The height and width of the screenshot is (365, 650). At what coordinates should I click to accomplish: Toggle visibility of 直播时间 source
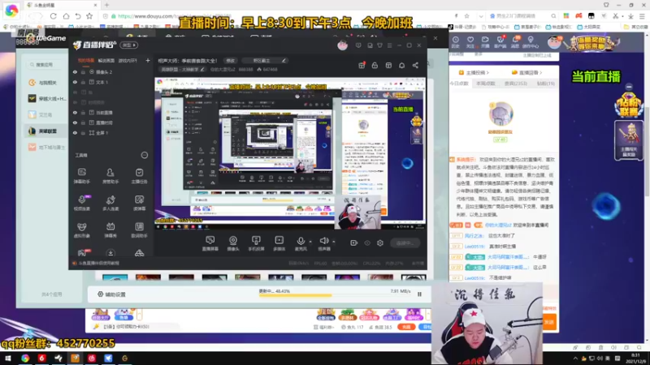75,123
